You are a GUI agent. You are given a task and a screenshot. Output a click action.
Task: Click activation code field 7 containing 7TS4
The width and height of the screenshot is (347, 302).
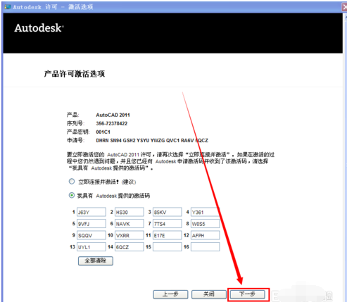pyautogui.click(x=168, y=224)
